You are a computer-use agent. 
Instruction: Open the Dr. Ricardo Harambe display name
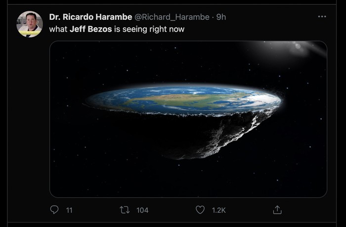90,17
